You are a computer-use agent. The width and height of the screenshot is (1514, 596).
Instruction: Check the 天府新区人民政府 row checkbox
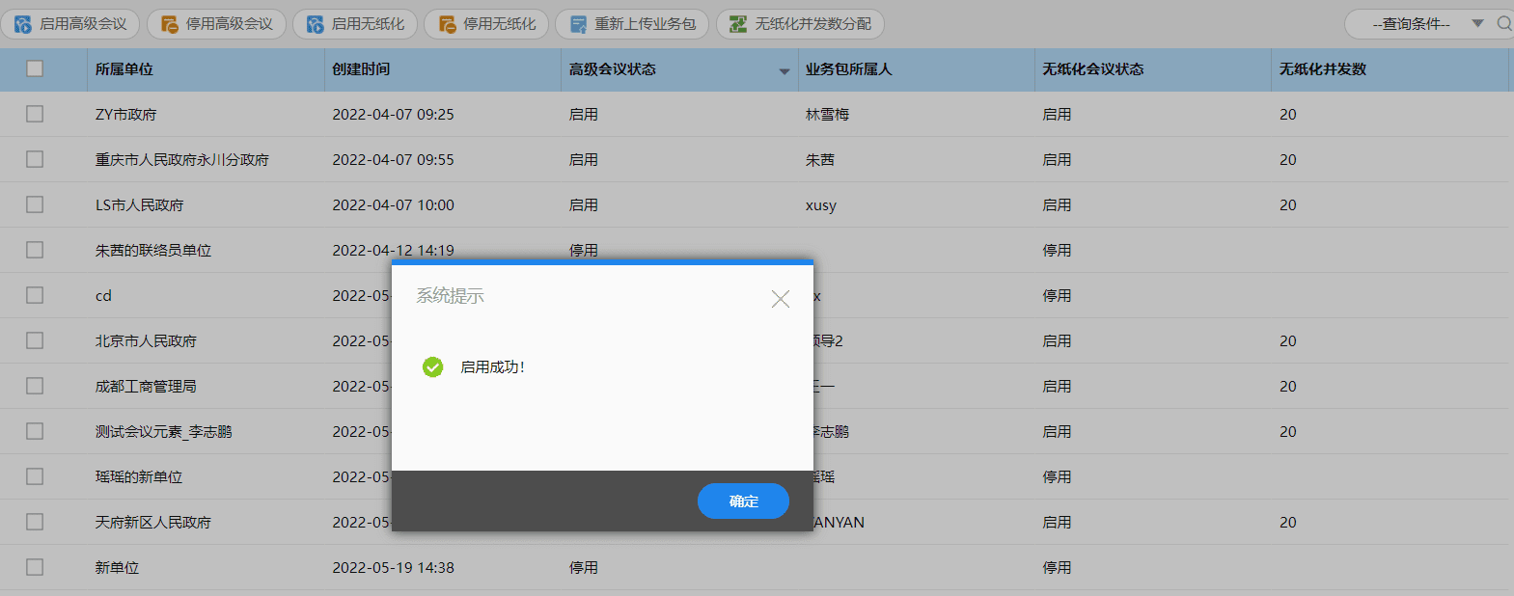[35, 522]
